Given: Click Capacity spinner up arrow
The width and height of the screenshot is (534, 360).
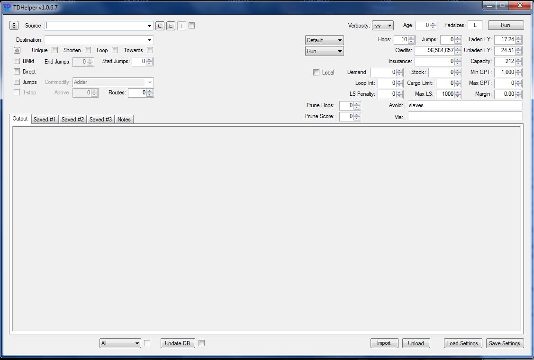Looking at the screenshot, I should [519, 59].
